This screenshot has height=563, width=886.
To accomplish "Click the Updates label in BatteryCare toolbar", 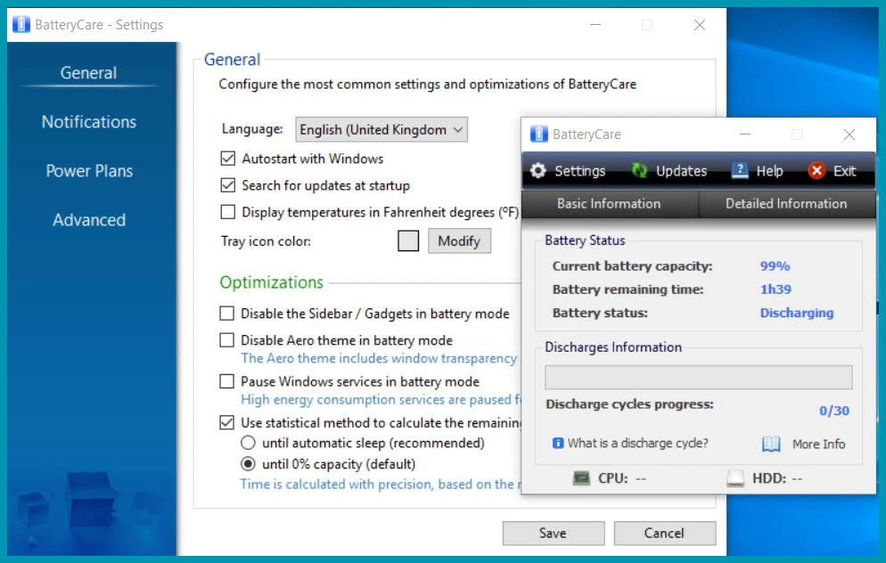I will pyautogui.click(x=682, y=170).
